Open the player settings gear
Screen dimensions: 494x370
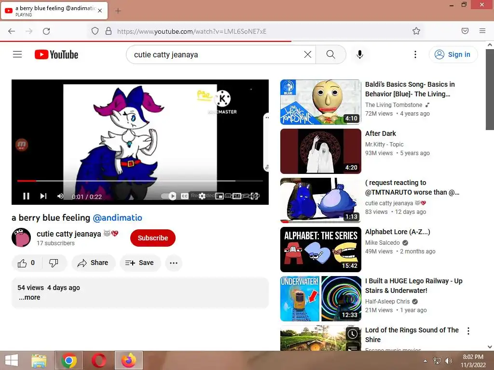pyautogui.click(x=202, y=196)
